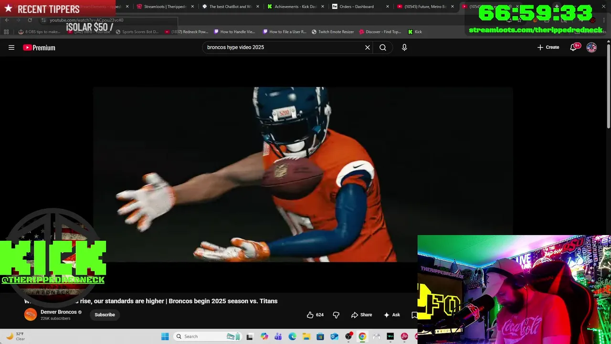The height and width of the screenshot is (344, 611).
Task: Open Outlook from the taskbar
Action: coord(334,336)
